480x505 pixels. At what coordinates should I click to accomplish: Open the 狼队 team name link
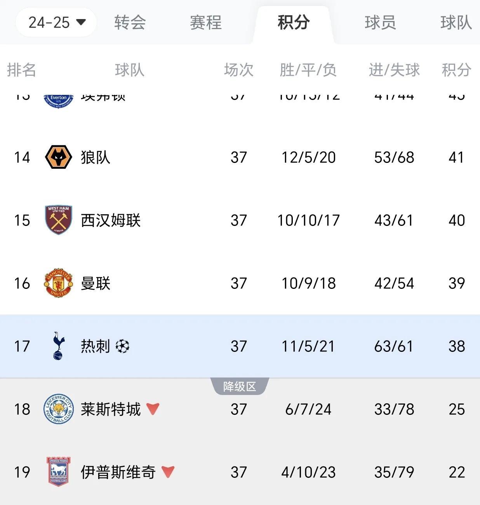(96, 157)
